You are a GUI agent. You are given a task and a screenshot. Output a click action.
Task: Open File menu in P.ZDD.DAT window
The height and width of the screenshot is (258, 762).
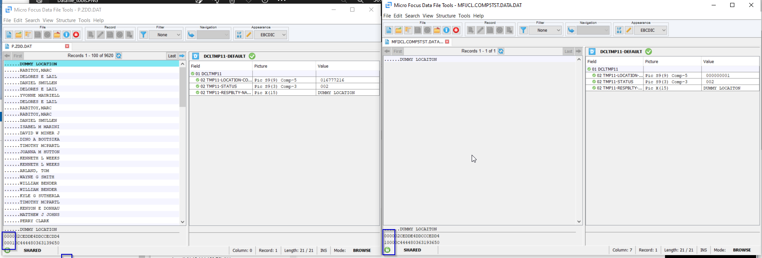(x=7, y=20)
